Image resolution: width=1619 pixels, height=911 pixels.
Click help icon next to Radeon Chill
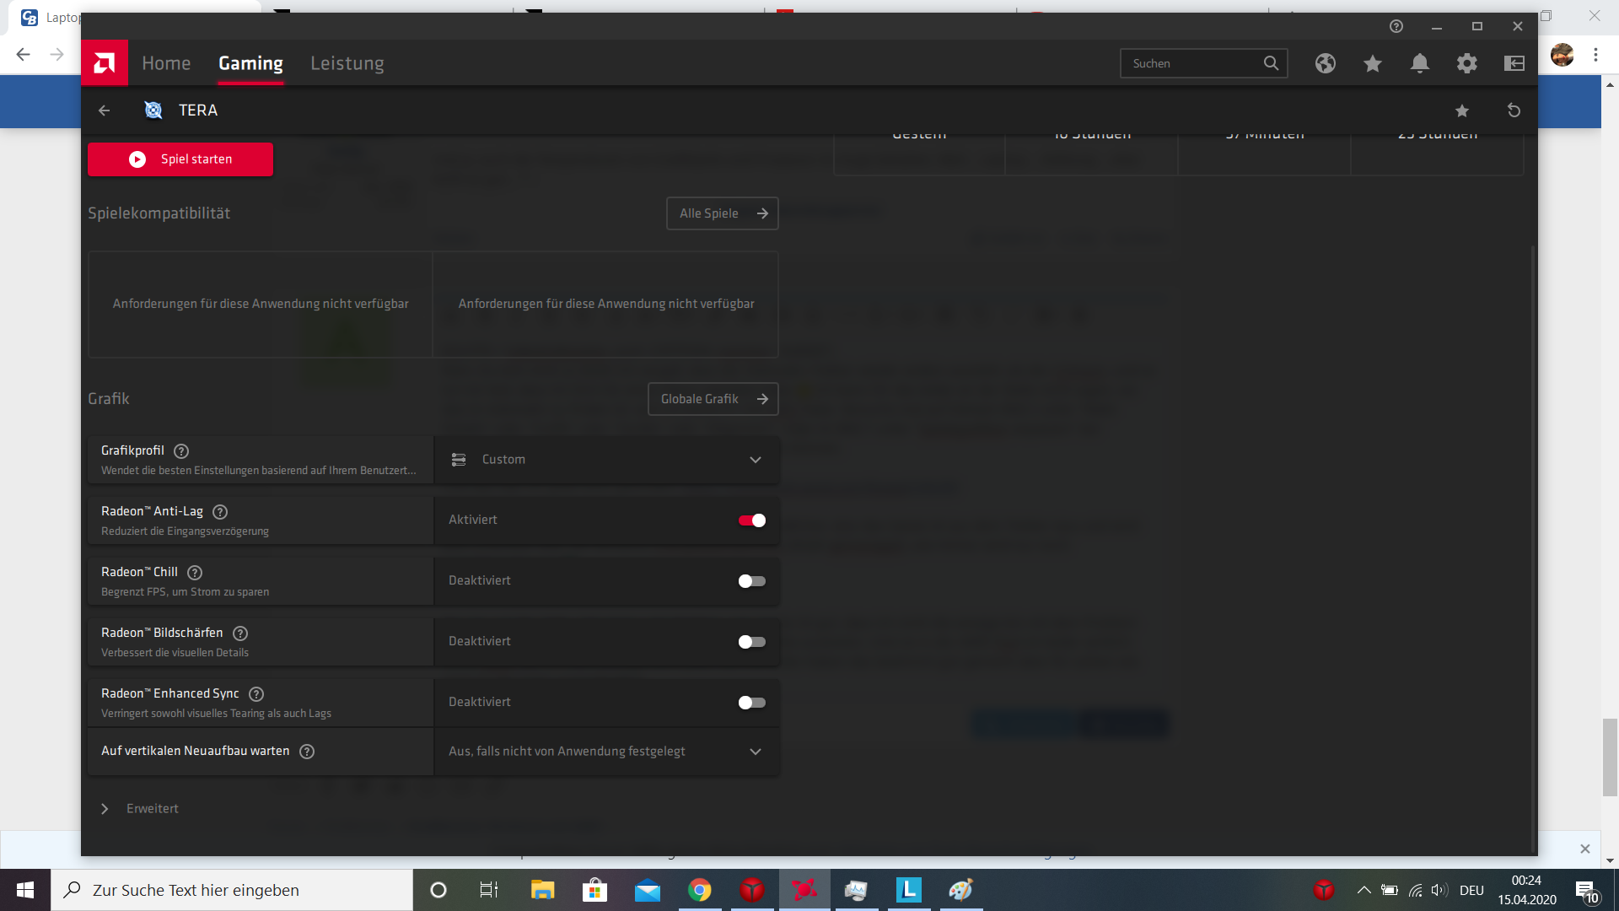(x=195, y=573)
